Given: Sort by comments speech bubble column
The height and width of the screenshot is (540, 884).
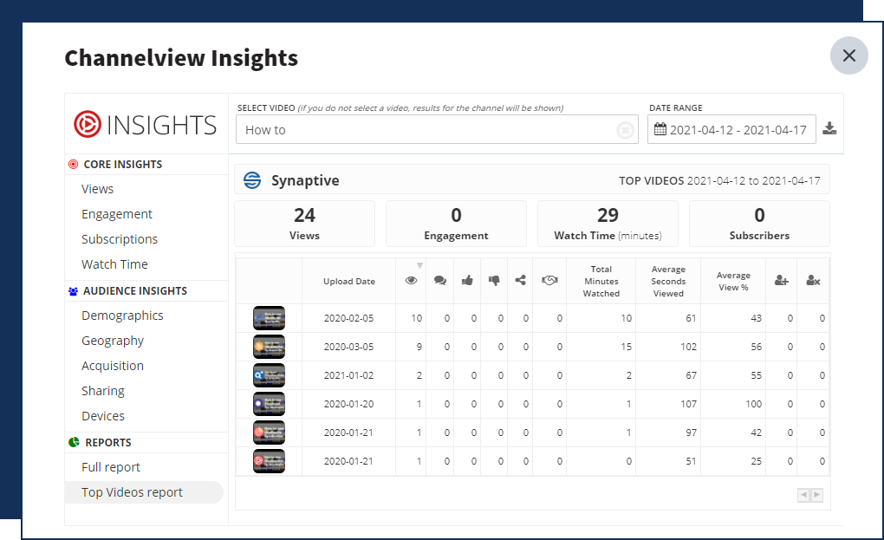Looking at the screenshot, I should [x=439, y=280].
